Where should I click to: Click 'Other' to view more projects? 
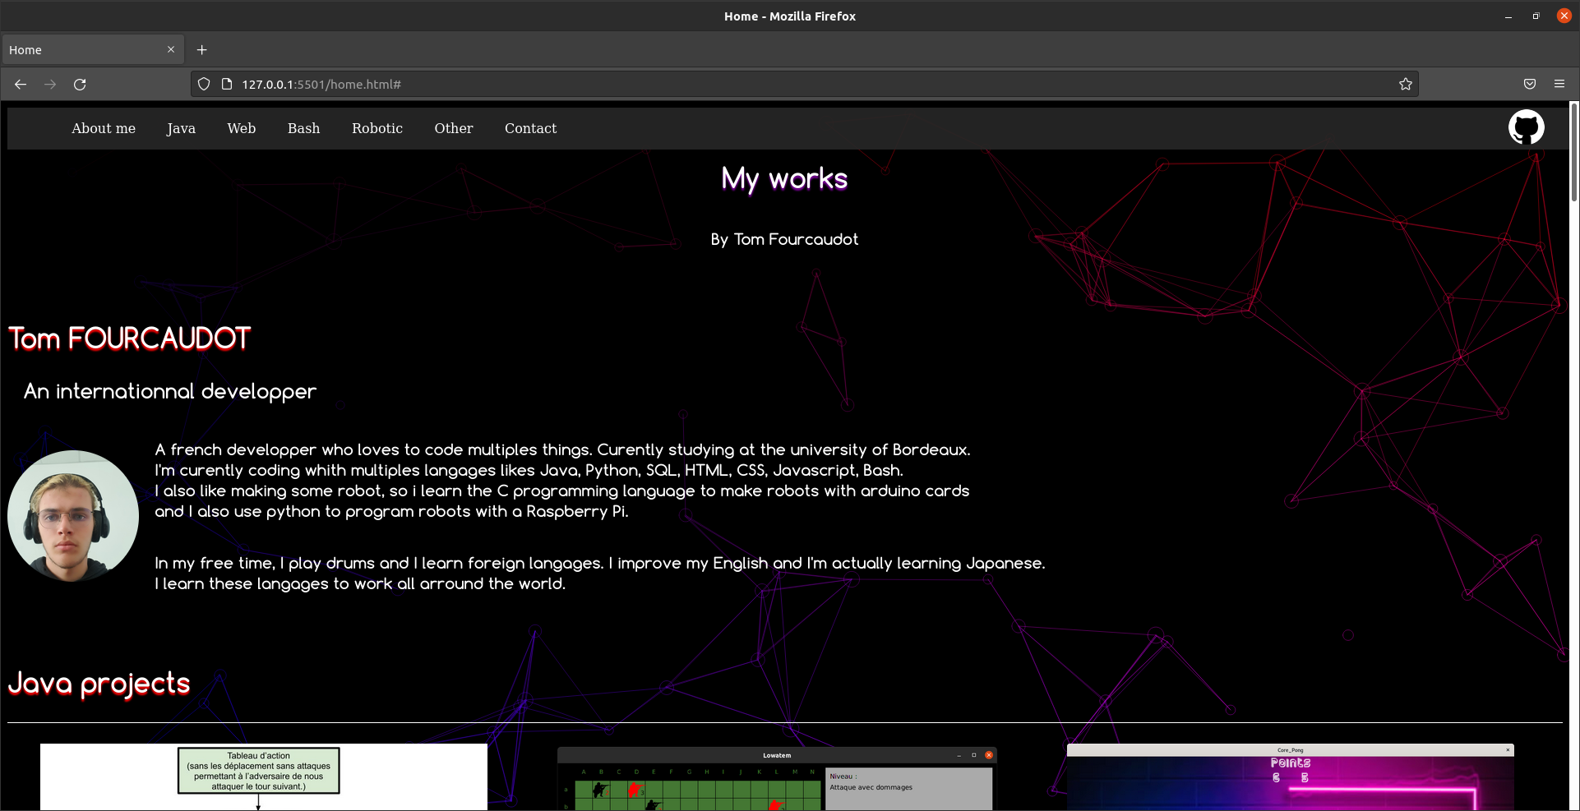coord(453,128)
